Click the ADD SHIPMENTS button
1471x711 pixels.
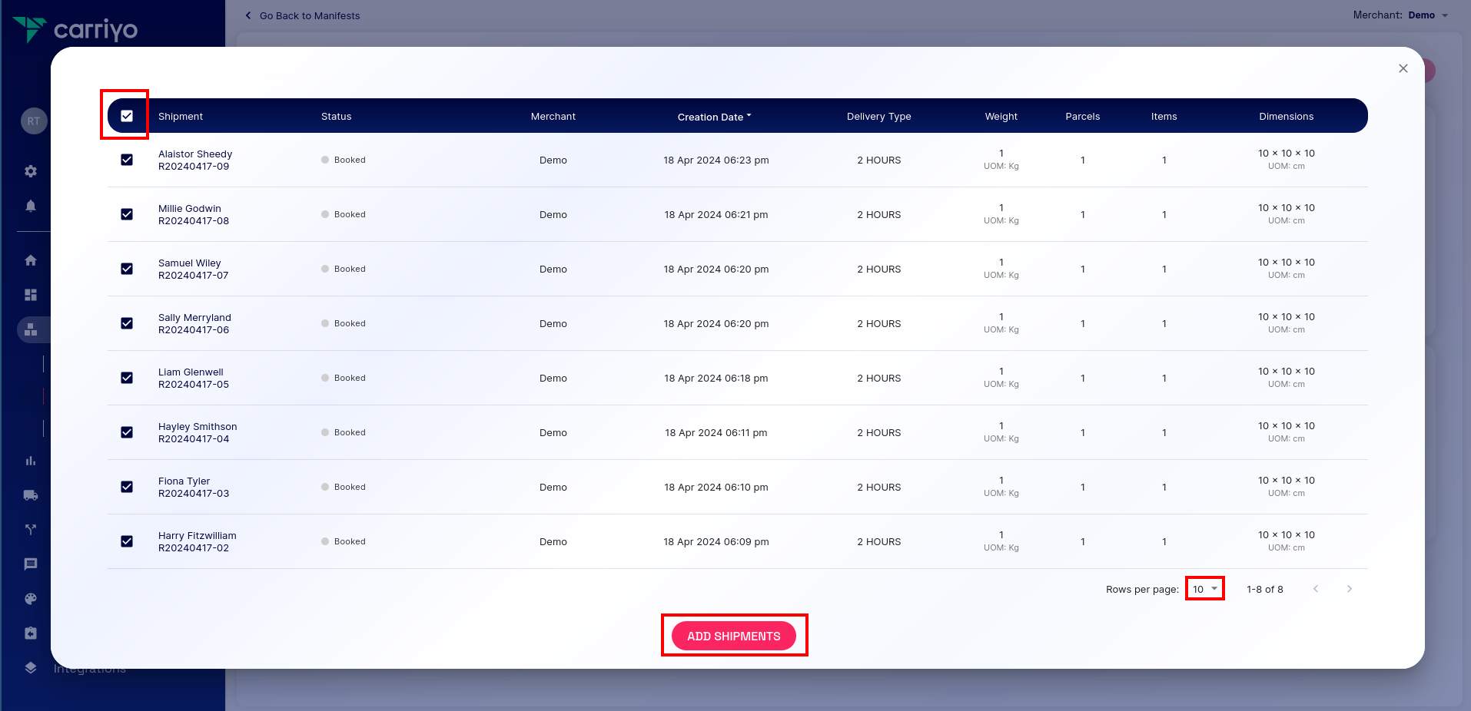point(733,636)
